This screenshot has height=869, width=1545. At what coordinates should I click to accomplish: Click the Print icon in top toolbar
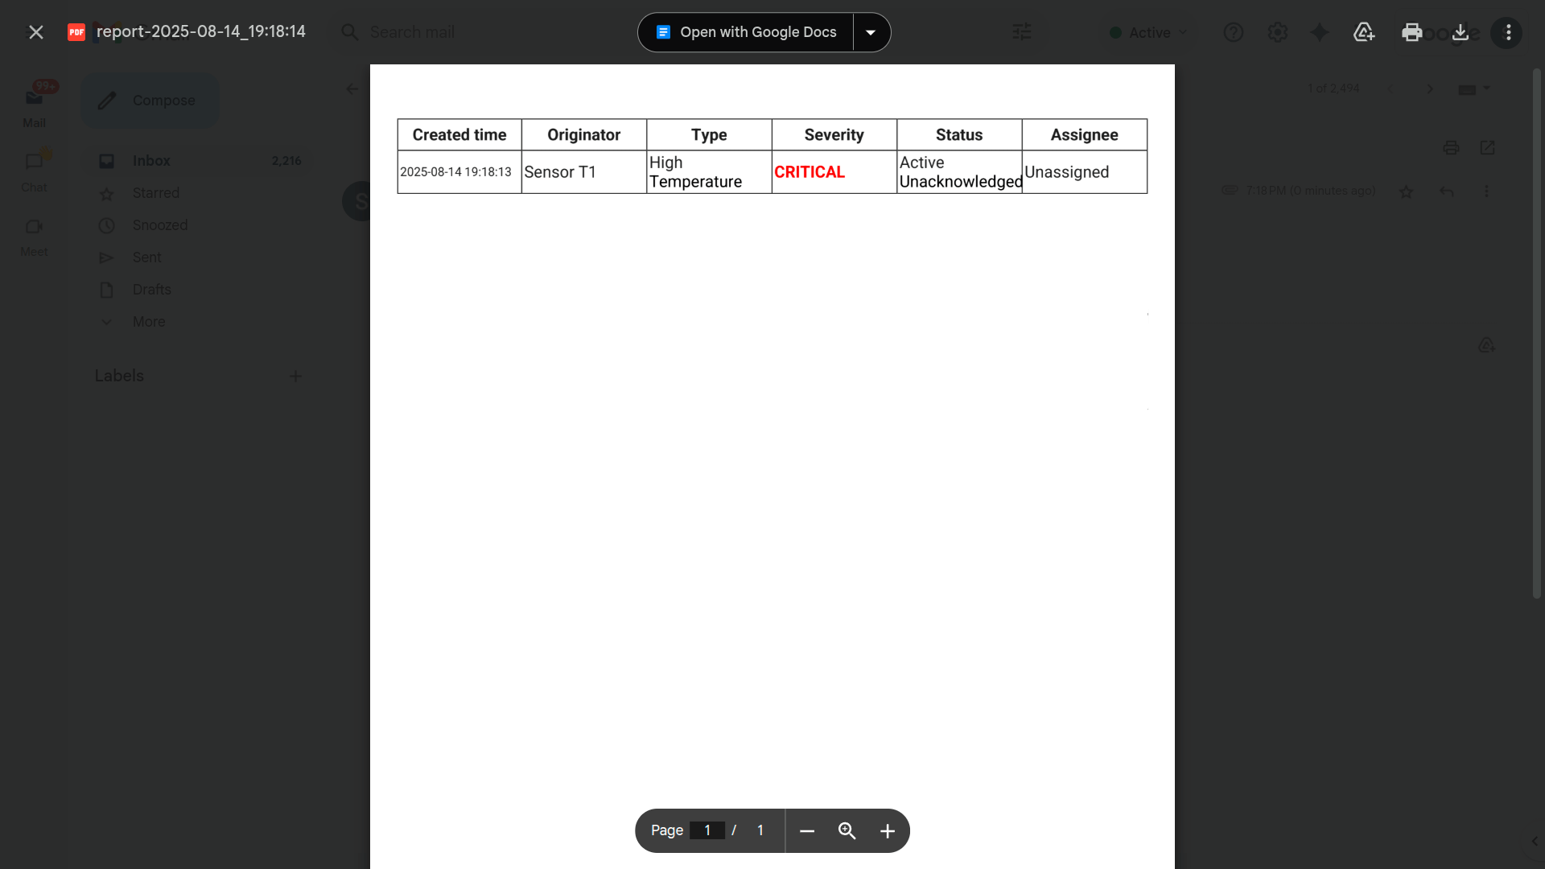[x=1411, y=32]
